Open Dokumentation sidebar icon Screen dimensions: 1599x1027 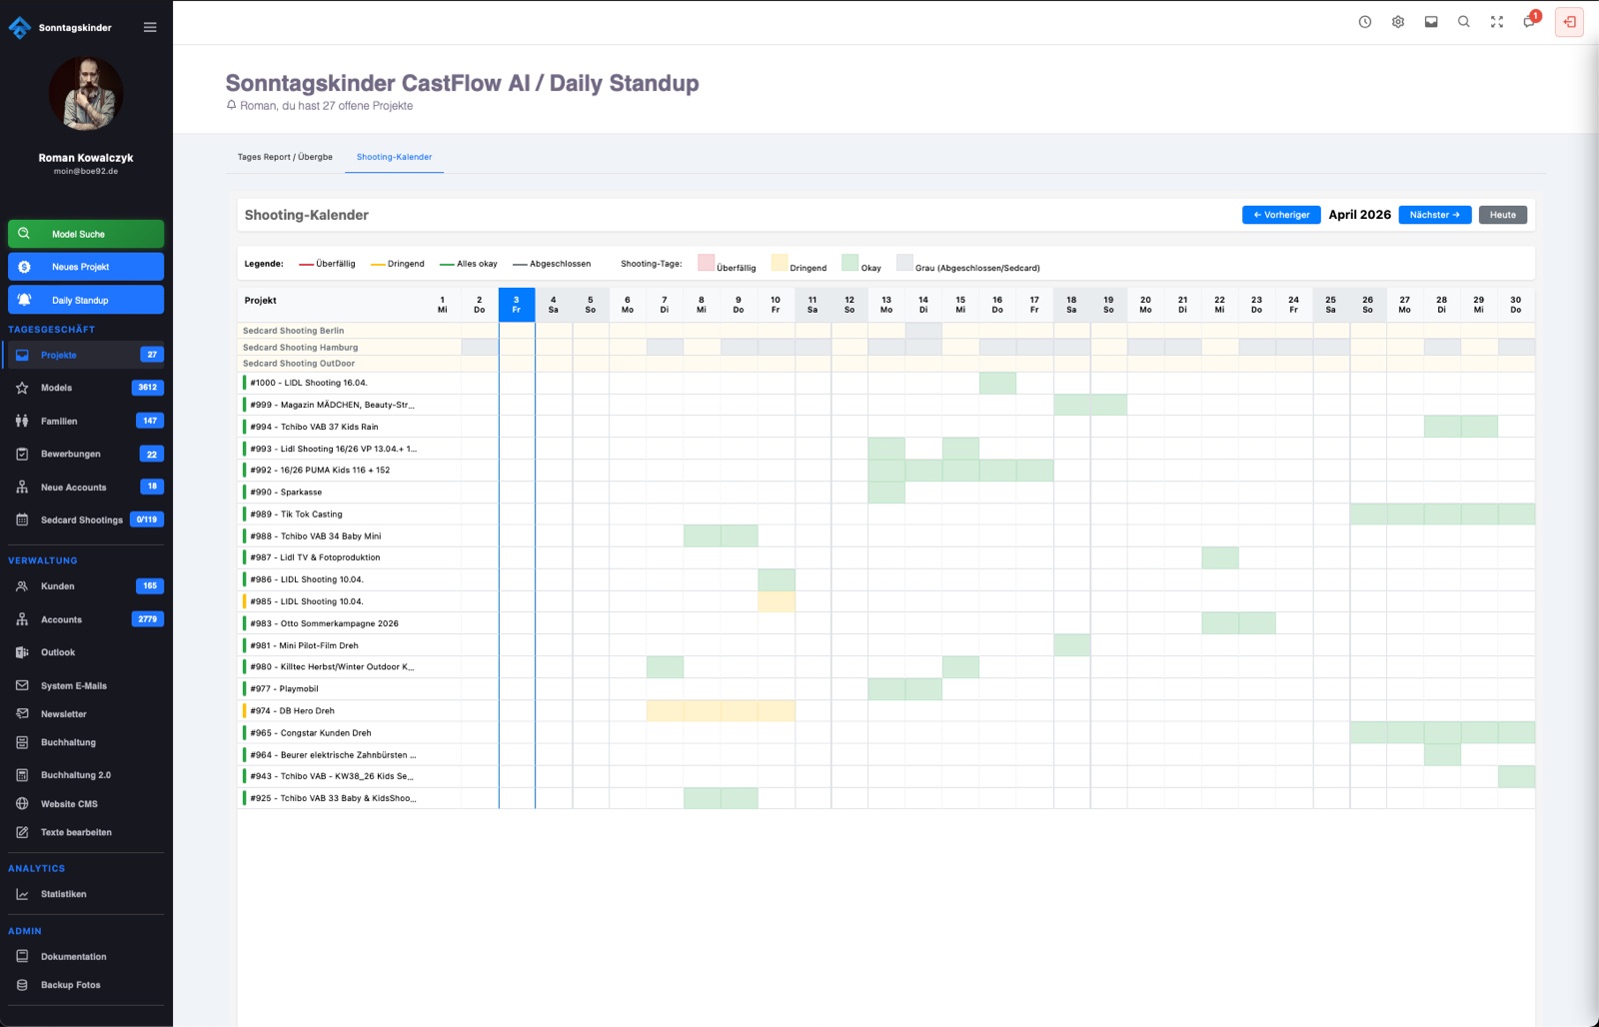click(22, 956)
